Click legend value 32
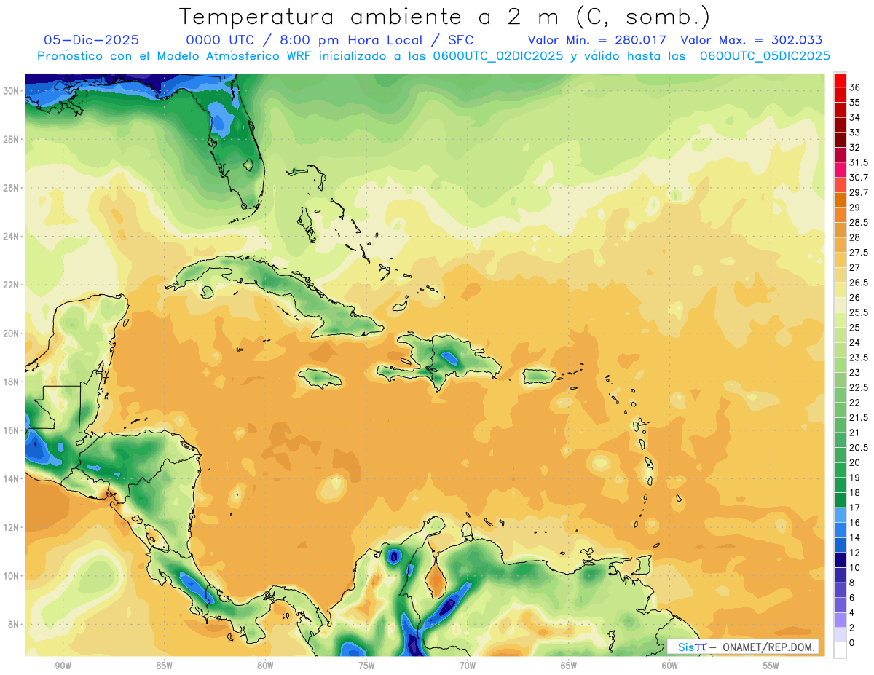Screen dimensions: 874x675 click(854, 147)
